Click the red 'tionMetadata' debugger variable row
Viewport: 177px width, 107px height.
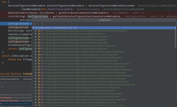click(16, 98)
